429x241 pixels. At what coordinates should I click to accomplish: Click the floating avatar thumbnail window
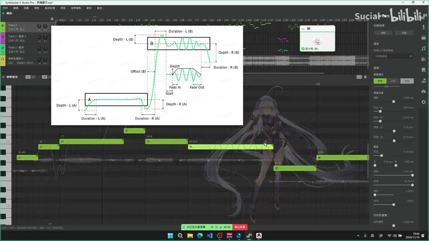tap(317, 38)
